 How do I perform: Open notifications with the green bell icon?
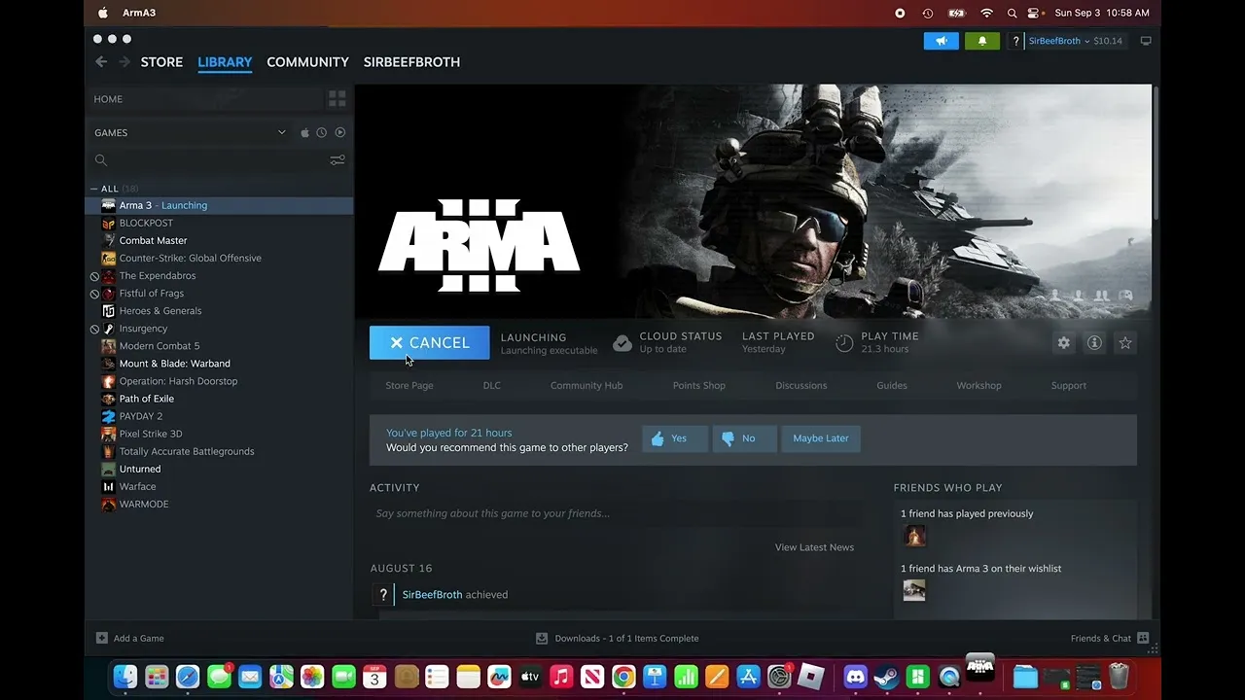981,41
